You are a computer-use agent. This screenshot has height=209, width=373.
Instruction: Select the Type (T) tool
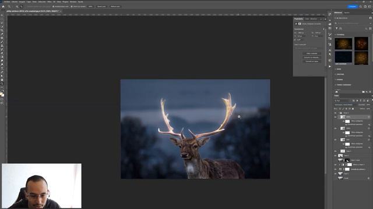tap(2, 69)
